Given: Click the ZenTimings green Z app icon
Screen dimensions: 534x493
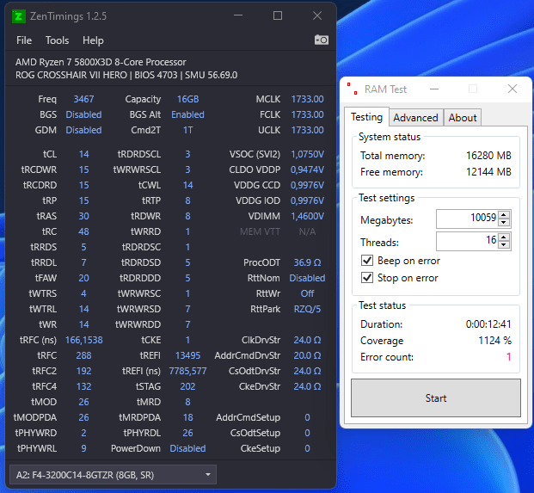Looking at the screenshot, I should tap(19, 16).
